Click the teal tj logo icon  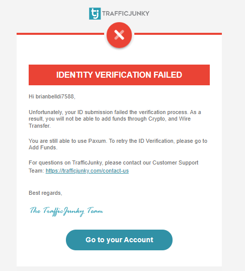pyautogui.click(x=95, y=14)
